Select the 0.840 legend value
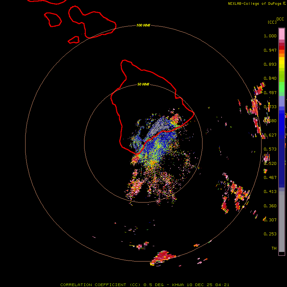Viewport: 287px width, 287px height. pyautogui.click(x=270, y=78)
